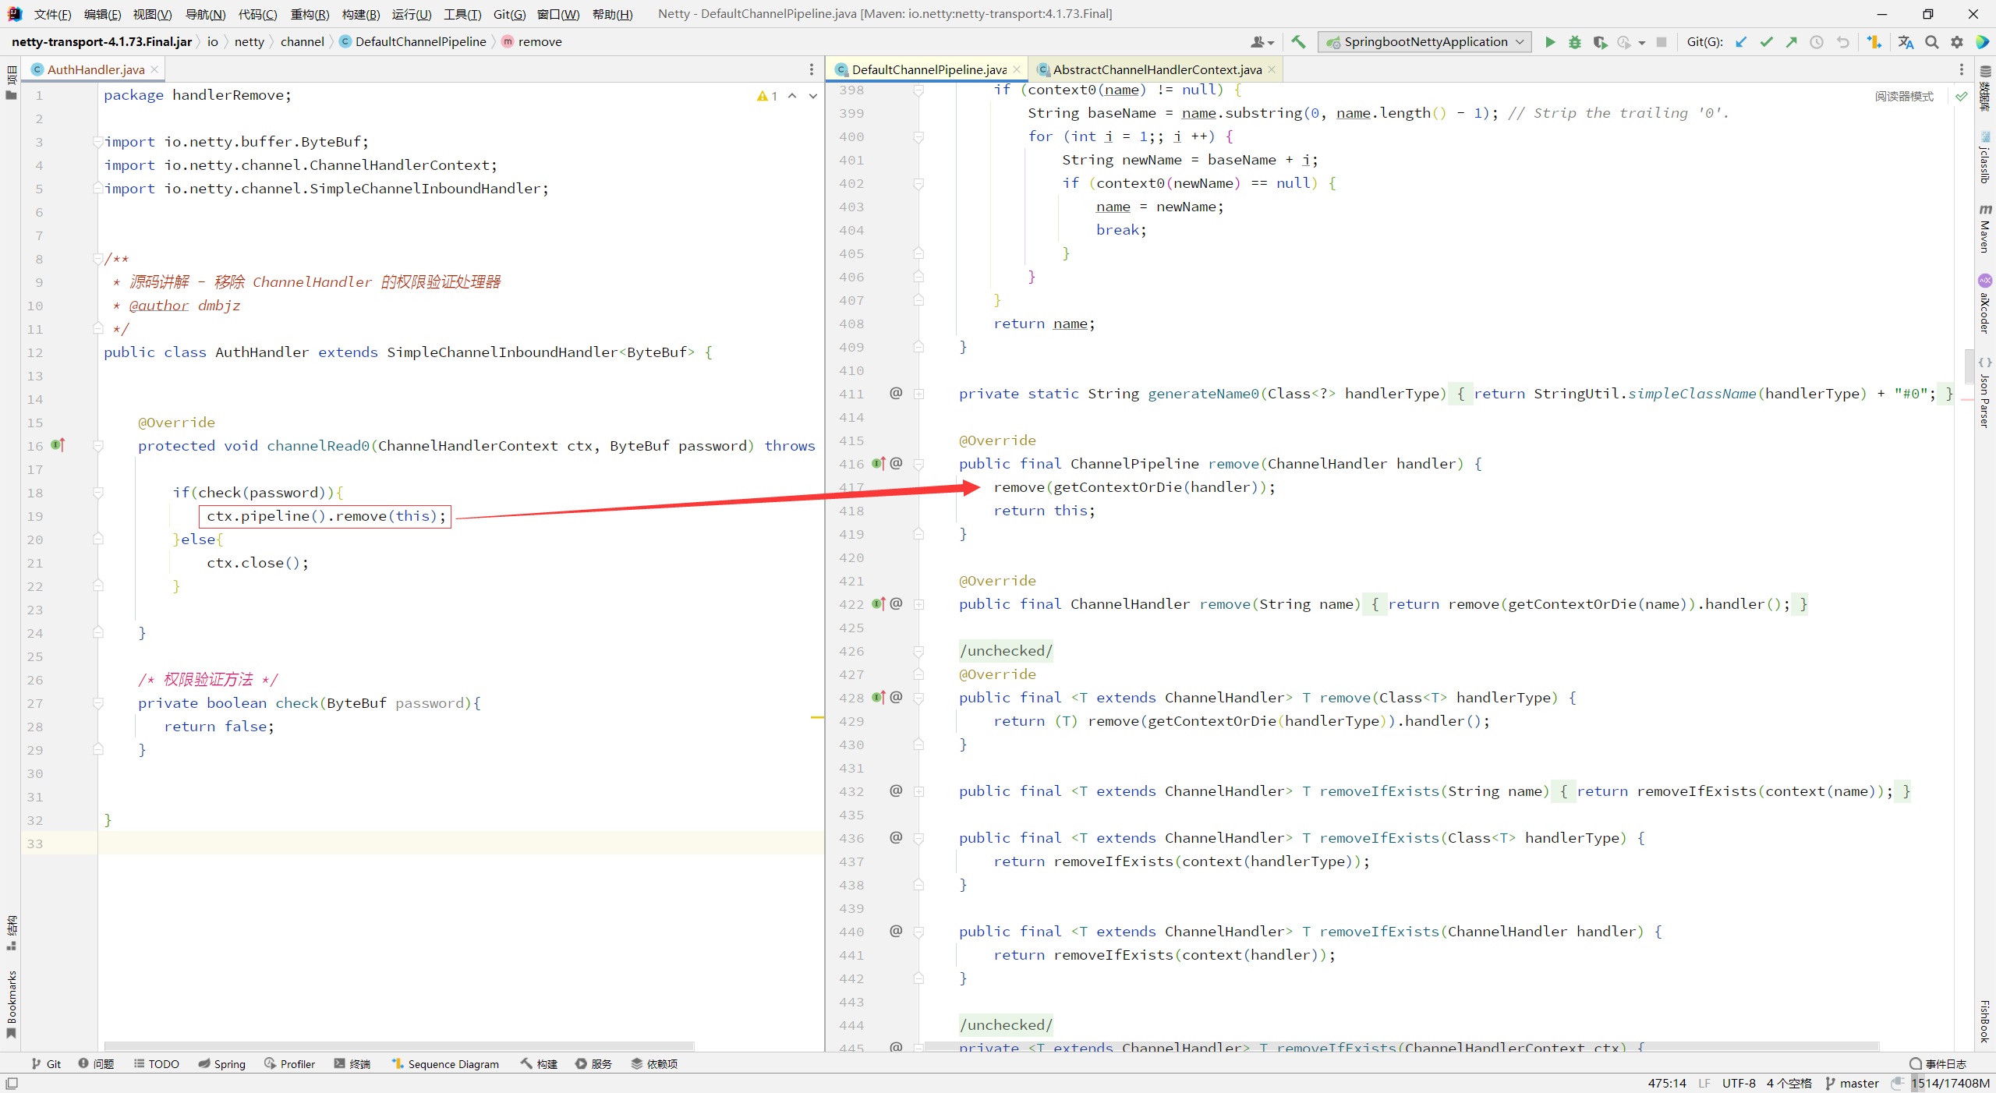Click the gray stop button

pyautogui.click(x=1662, y=42)
